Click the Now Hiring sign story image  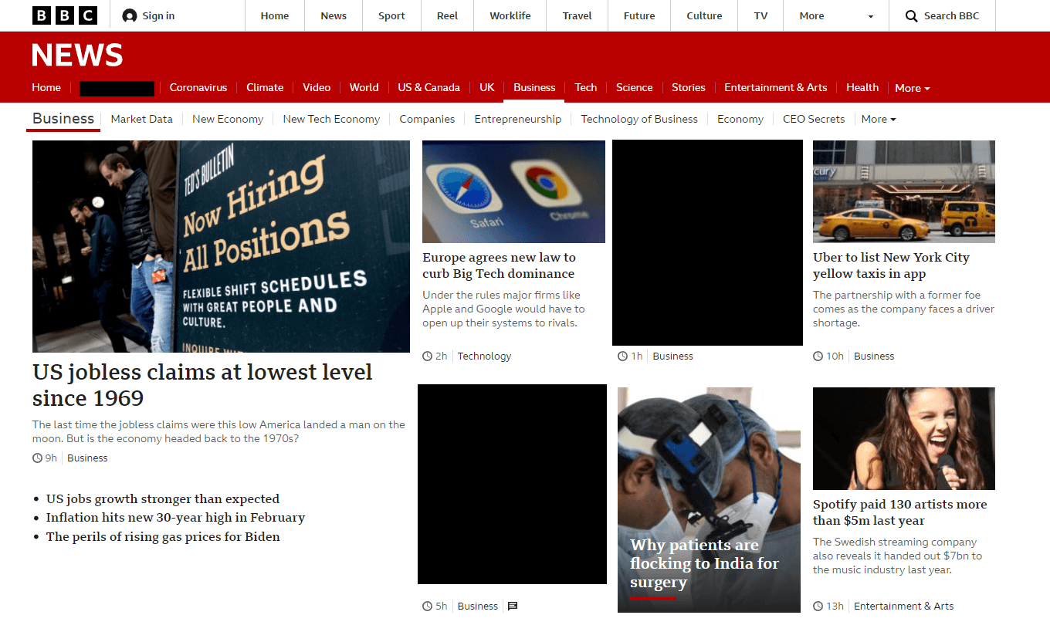(221, 246)
